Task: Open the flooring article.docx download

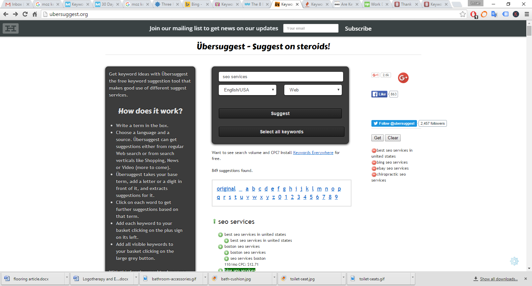Action: 33,279
